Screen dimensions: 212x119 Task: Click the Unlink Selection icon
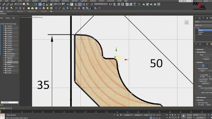(8, 4)
